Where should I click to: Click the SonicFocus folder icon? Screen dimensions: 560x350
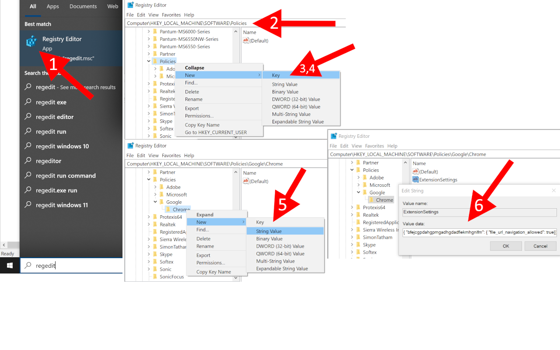click(154, 276)
